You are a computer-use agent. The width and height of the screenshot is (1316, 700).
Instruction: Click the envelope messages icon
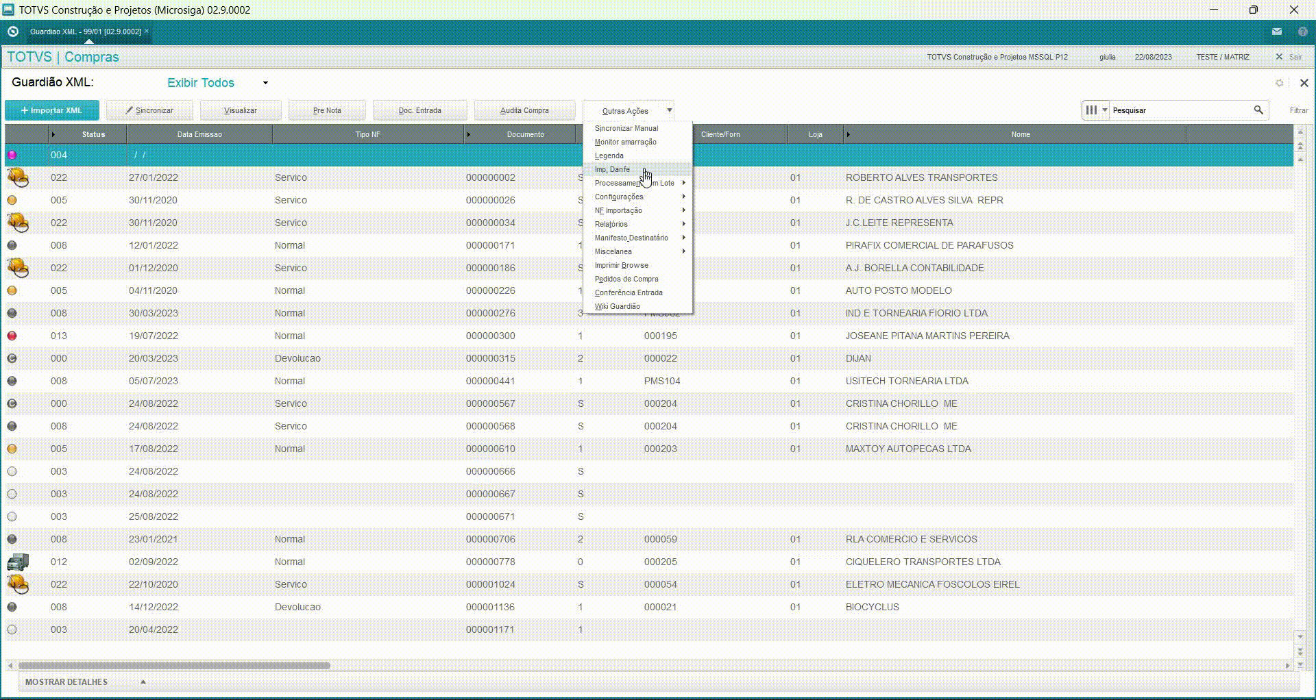coord(1276,32)
